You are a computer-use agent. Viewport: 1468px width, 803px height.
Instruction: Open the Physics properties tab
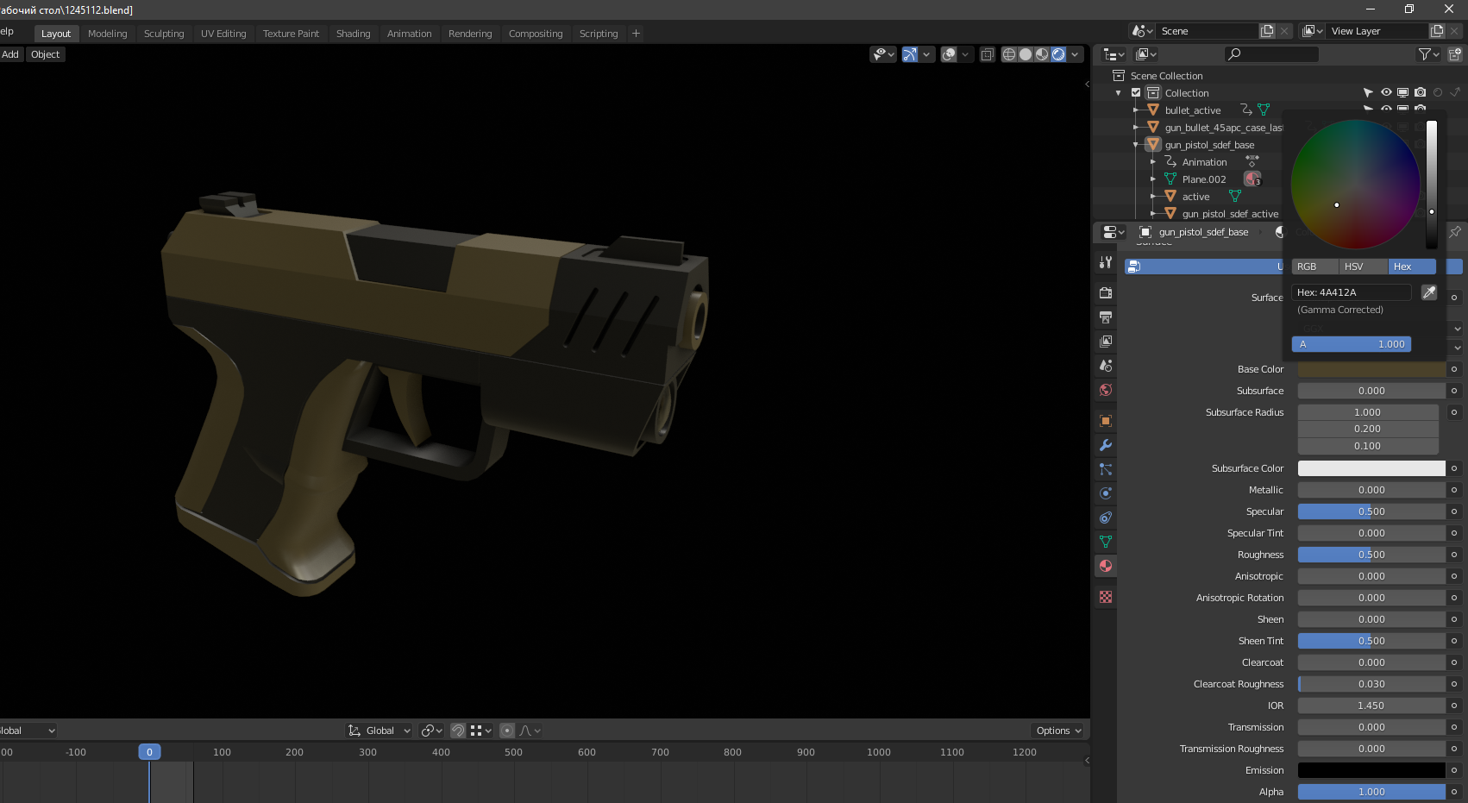click(1106, 493)
